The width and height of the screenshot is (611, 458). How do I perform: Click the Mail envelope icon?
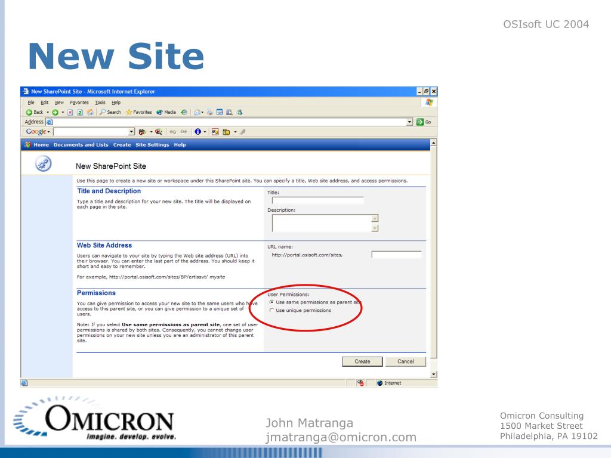pyautogui.click(x=198, y=112)
